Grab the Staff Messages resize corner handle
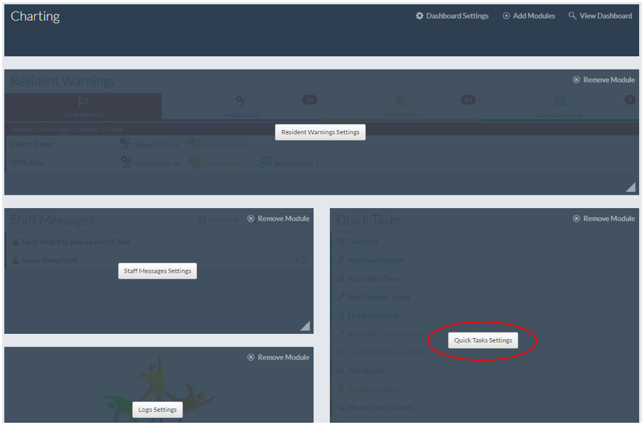644x427 pixels. click(x=305, y=325)
